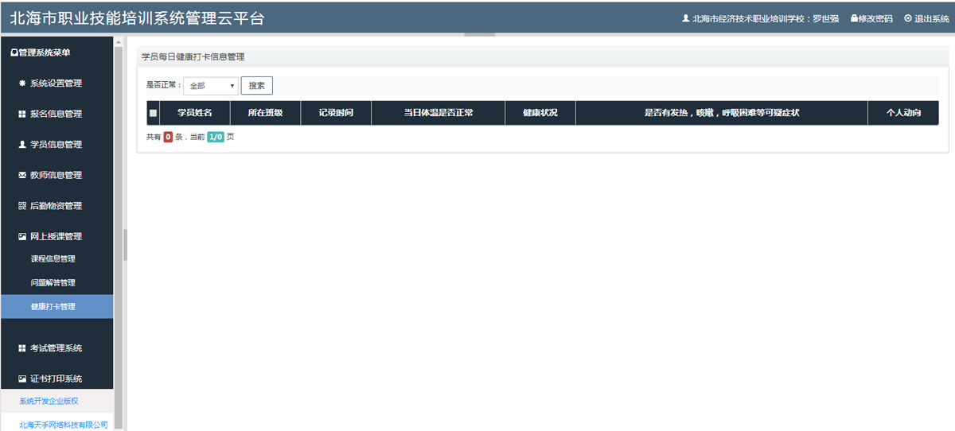Screen dimensions: 955x431
Task: Open the 是否正常 dropdown
Action: pyautogui.click(x=211, y=86)
